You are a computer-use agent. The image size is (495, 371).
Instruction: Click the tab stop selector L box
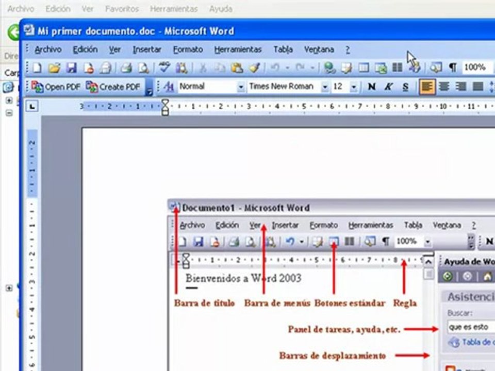tap(32, 106)
